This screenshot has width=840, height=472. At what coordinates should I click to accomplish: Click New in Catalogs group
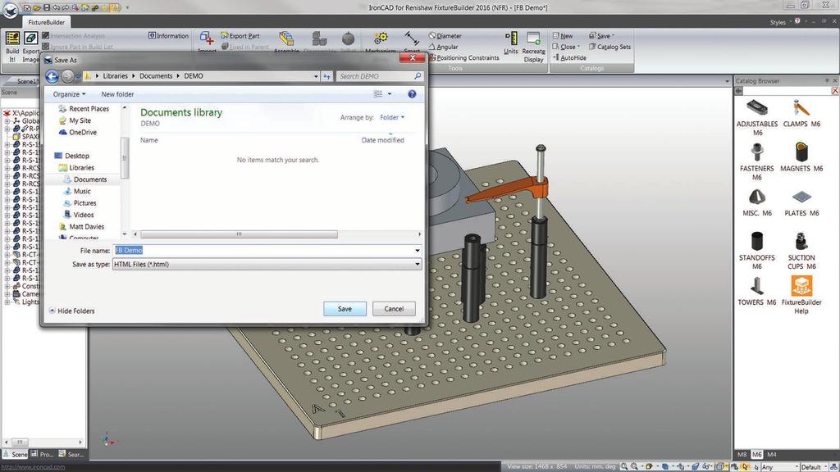pyautogui.click(x=563, y=36)
